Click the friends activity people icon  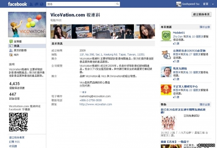11,50
